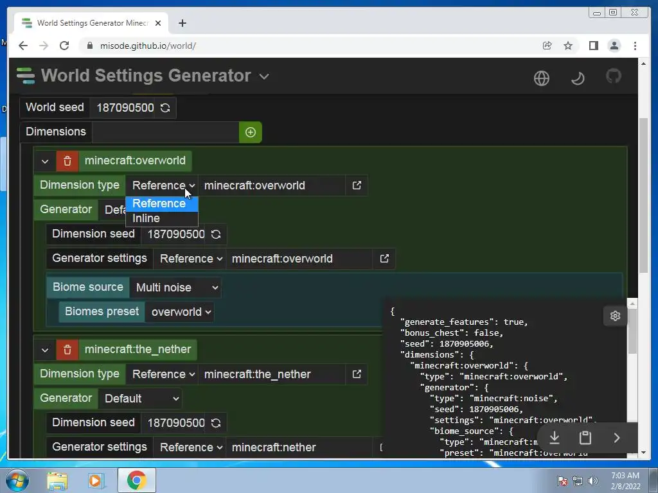
Task: Select Inline option in dropdown list
Action: (161, 218)
